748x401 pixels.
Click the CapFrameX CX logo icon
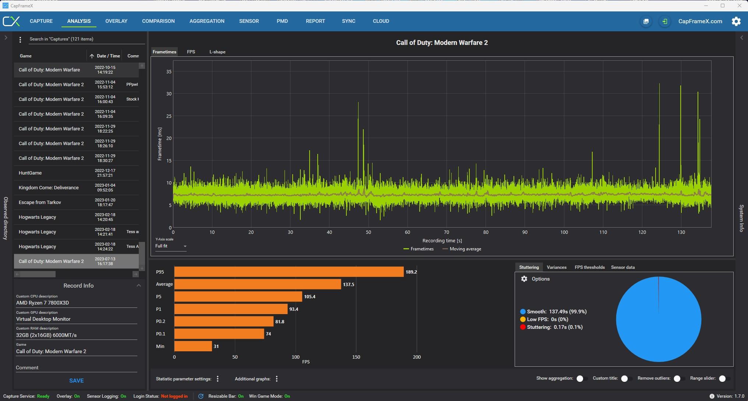pos(11,21)
